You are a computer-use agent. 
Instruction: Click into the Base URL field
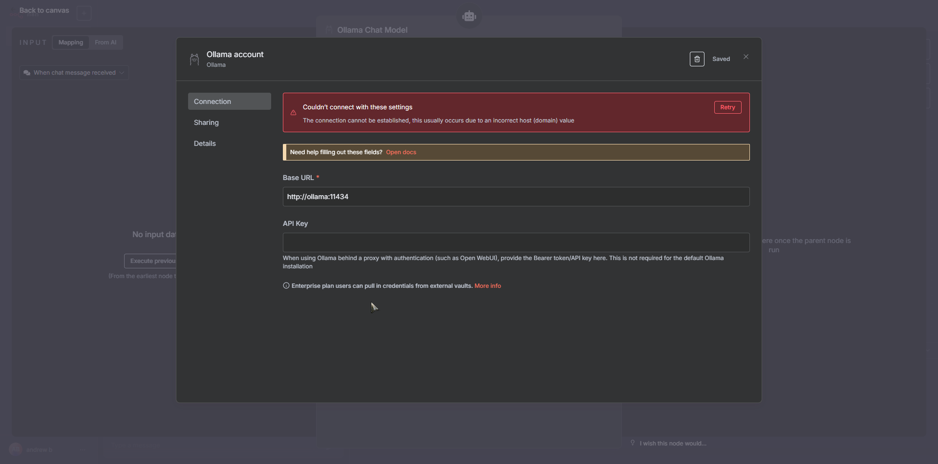coord(516,197)
